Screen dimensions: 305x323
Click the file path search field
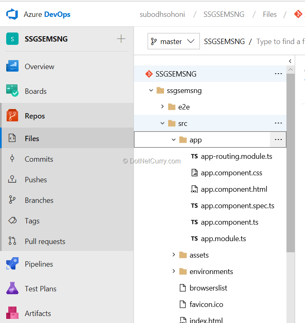280,42
